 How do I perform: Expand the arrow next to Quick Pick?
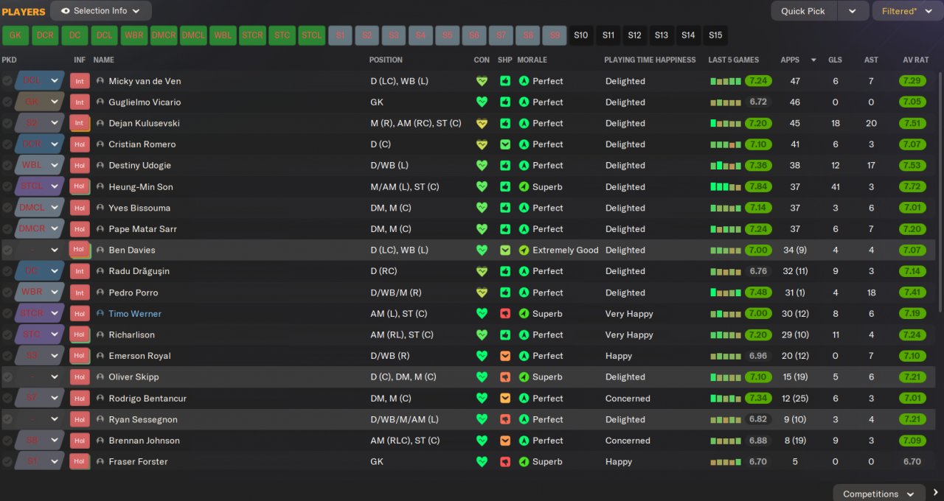pos(853,11)
